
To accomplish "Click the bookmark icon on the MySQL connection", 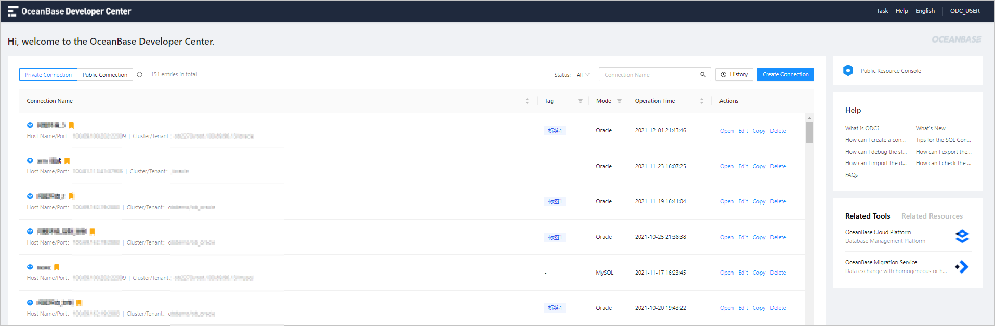I will [57, 267].
